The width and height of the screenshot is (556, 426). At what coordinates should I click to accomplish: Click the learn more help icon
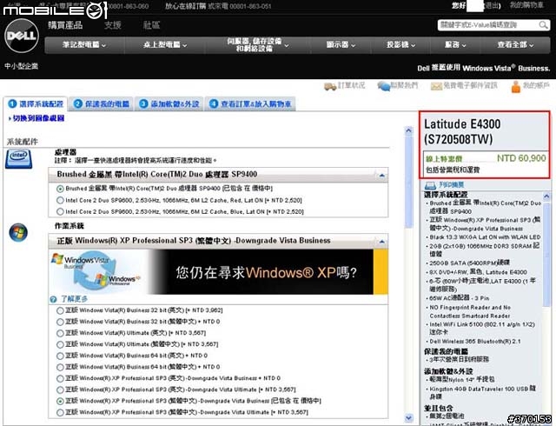click(53, 299)
